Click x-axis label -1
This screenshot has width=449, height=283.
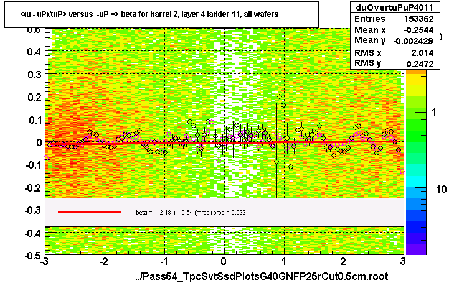coord(163,262)
